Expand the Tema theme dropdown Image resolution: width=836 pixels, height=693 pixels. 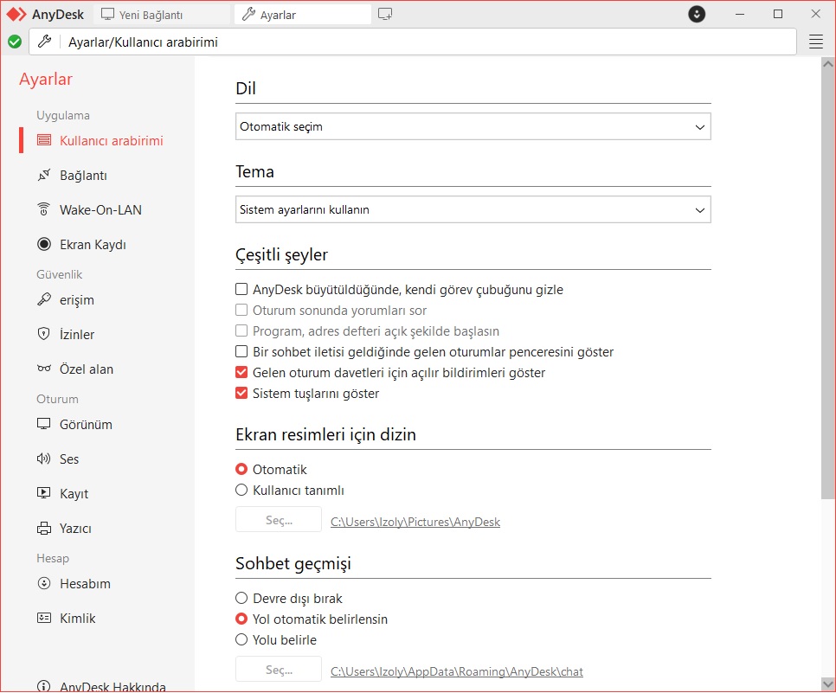[473, 209]
